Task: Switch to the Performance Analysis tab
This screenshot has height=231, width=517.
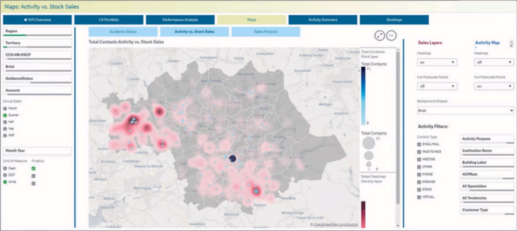Action: [180, 20]
